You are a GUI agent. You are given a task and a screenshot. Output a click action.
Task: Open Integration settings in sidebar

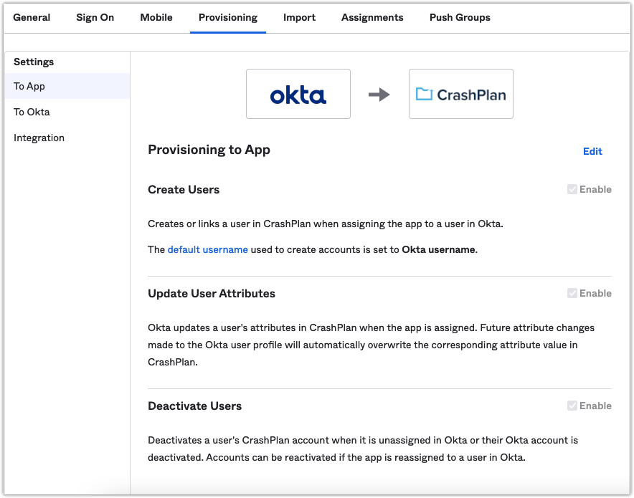[67, 138]
